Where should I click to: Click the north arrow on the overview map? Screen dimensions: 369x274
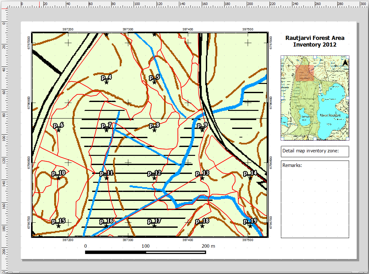[x=345, y=63]
